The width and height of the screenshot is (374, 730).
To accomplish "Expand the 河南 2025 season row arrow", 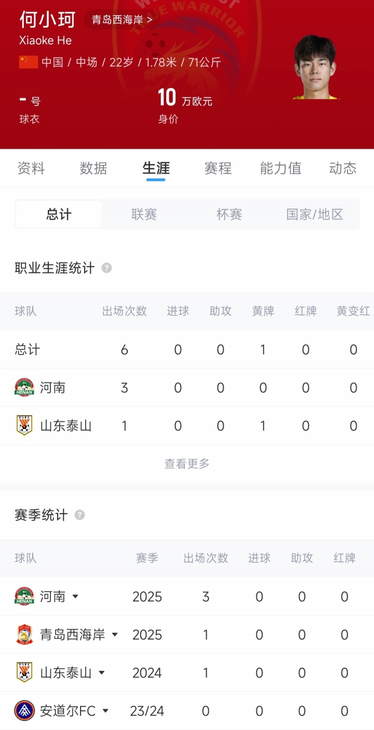I will (75, 596).
